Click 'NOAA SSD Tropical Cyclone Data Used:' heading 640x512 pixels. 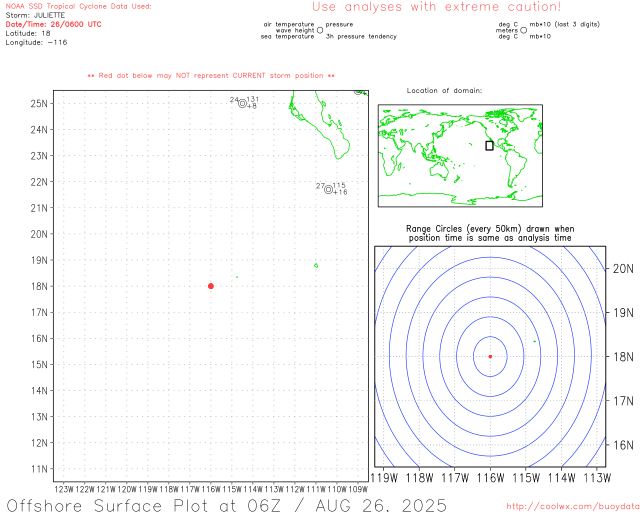tap(78, 6)
